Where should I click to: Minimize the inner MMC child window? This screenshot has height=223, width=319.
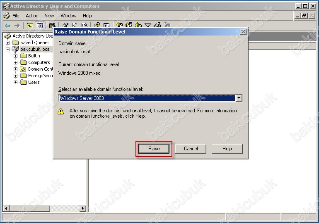pyautogui.click(x=297, y=16)
